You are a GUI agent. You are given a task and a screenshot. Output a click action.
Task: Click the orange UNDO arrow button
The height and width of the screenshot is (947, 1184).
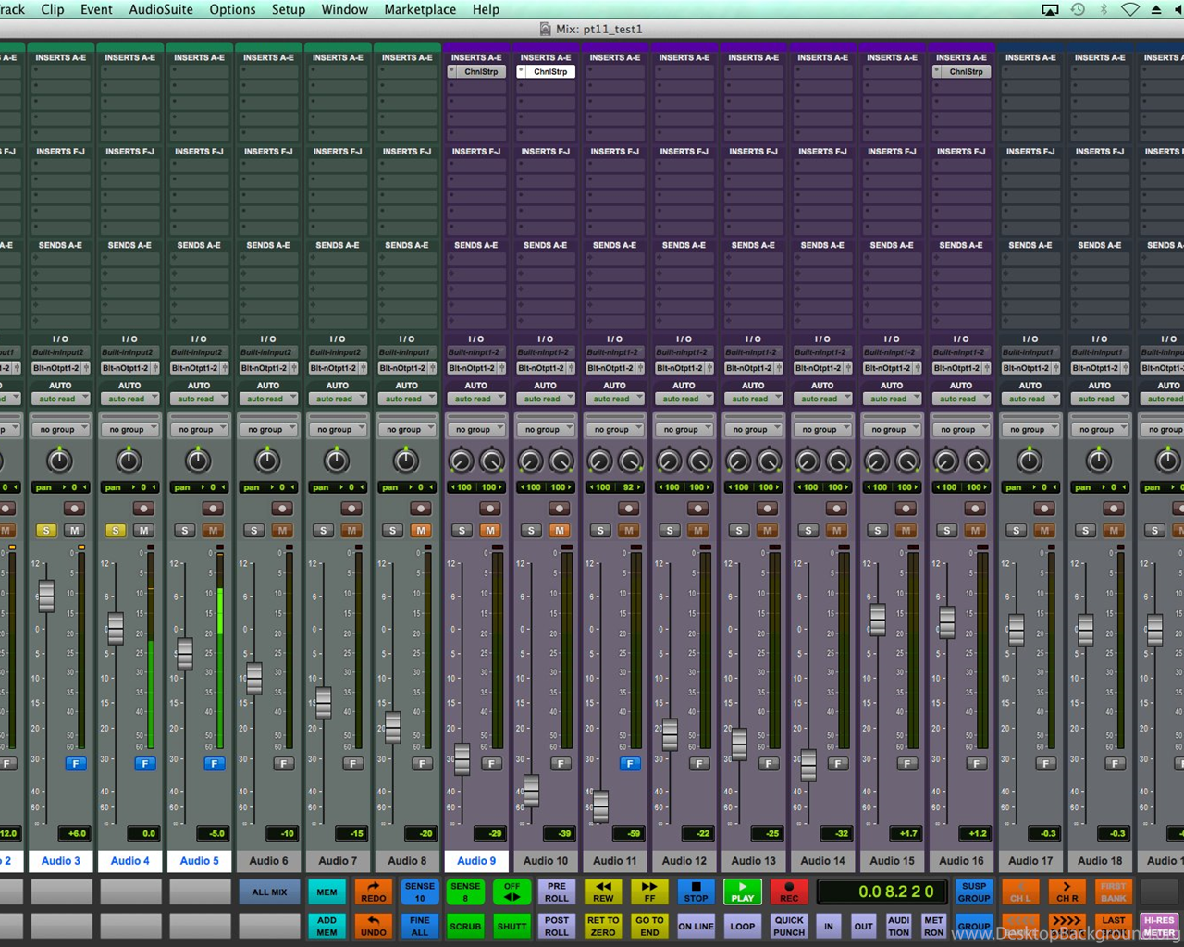tap(373, 926)
